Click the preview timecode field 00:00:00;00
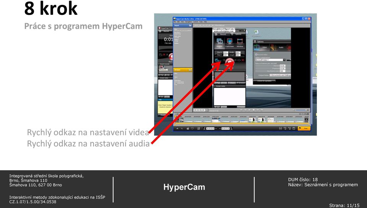Viewport: 367px width, 208px height. click(199, 110)
